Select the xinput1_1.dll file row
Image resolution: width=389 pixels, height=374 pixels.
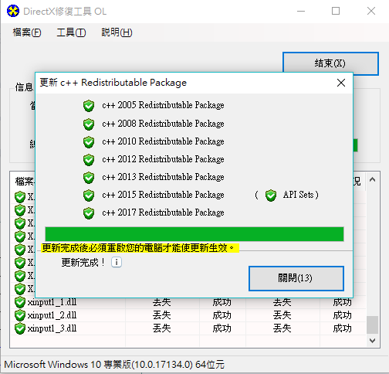pyautogui.click(x=188, y=302)
